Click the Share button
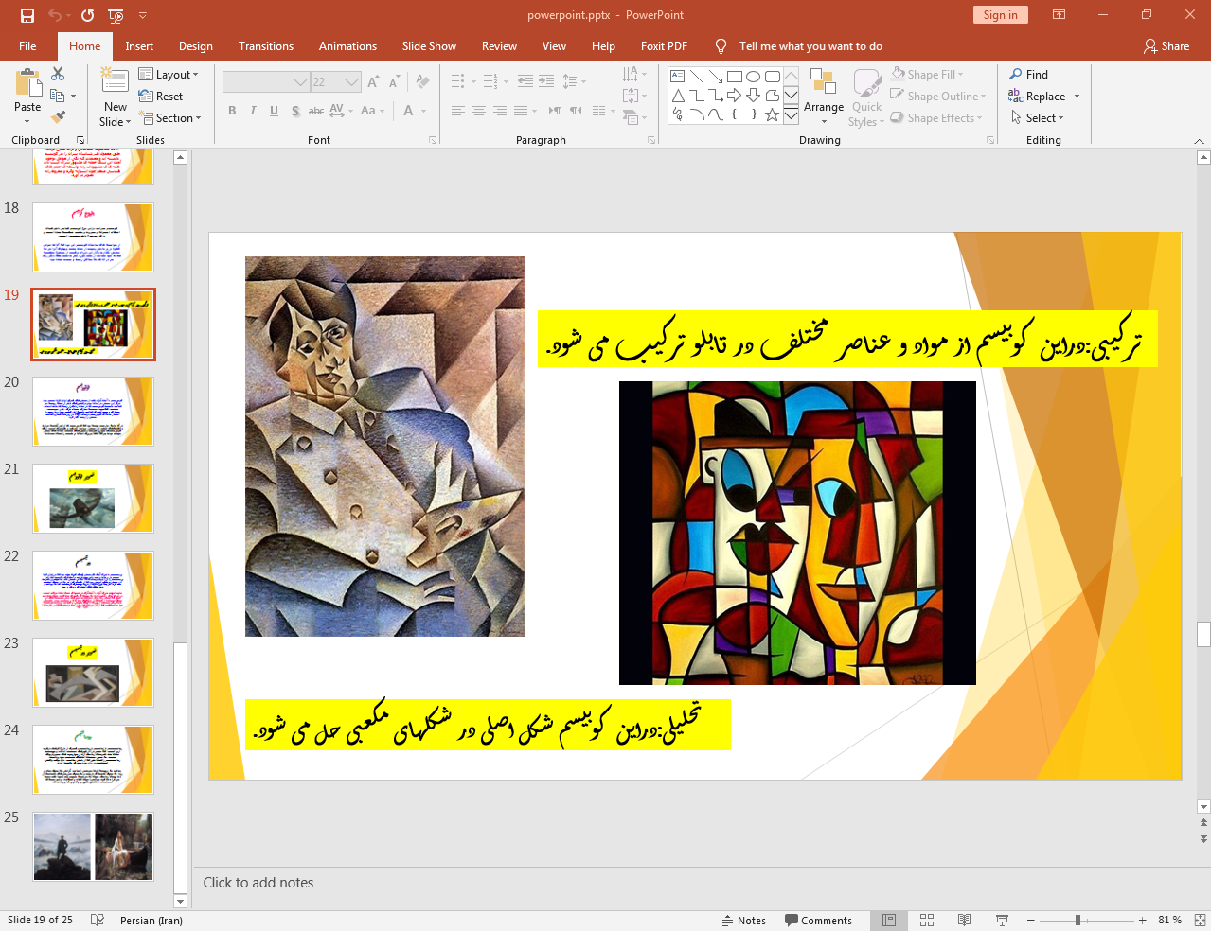The width and height of the screenshot is (1211, 931). tap(1166, 46)
